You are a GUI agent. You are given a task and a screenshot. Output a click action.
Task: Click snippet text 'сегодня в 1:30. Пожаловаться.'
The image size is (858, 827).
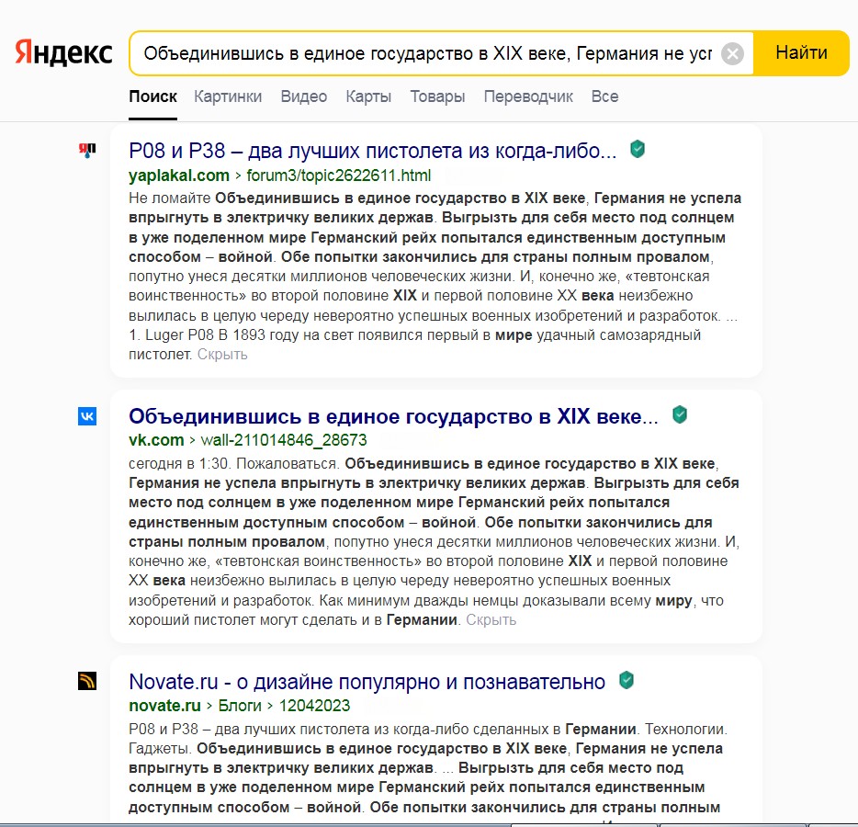[x=234, y=464]
